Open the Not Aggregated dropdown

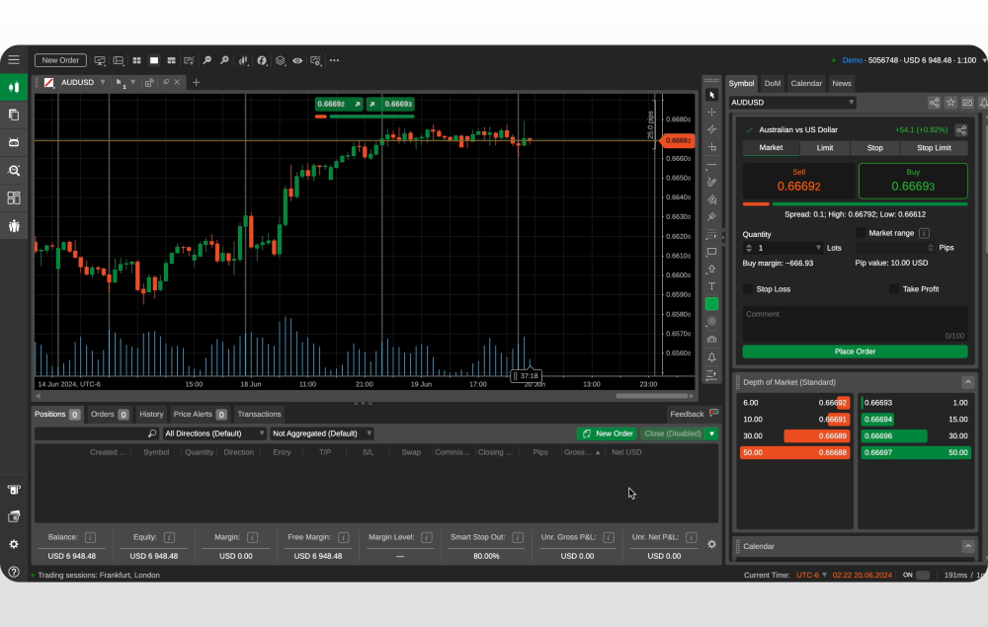click(321, 433)
